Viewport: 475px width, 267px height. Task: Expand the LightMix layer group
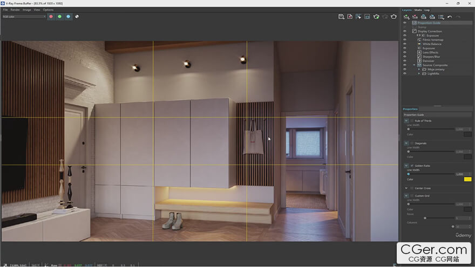(419, 73)
